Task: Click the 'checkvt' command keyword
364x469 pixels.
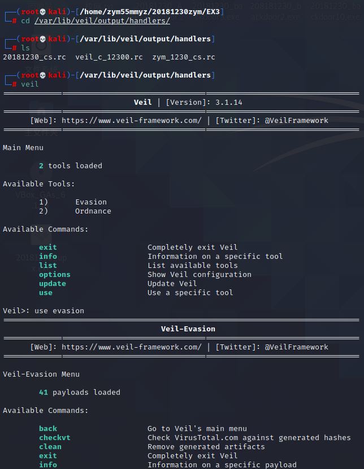Action: [55, 438]
